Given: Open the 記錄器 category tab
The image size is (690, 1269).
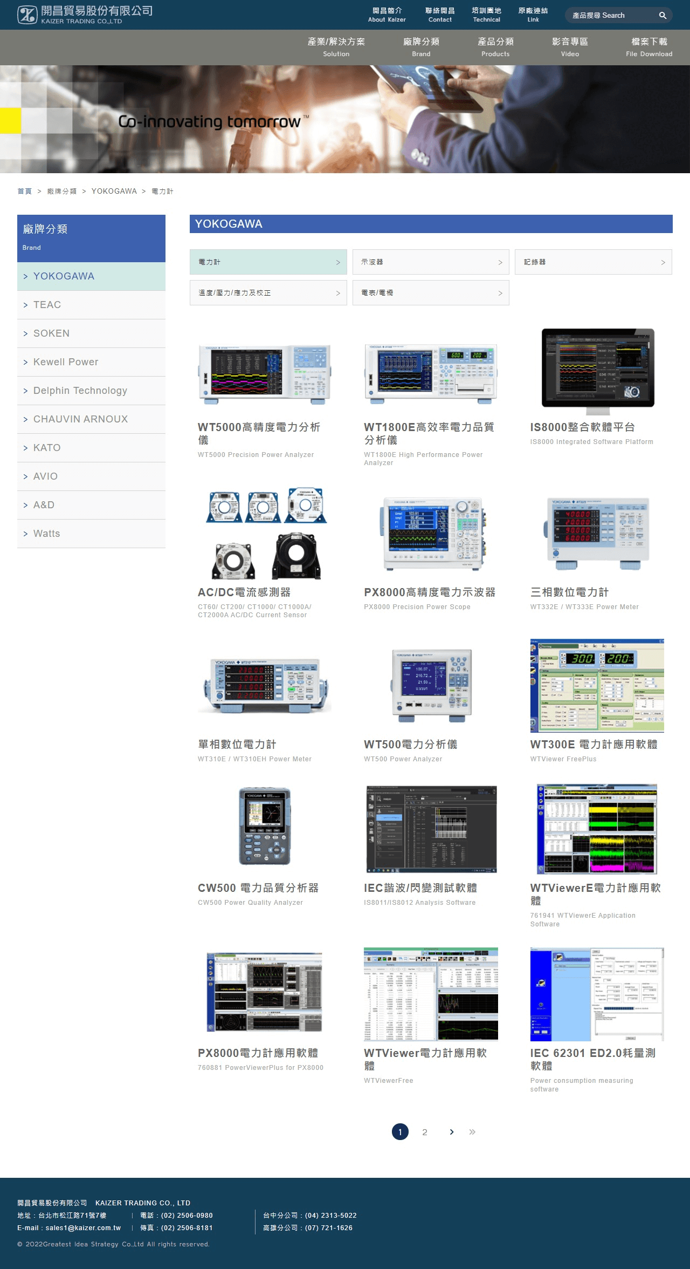Looking at the screenshot, I should (594, 262).
